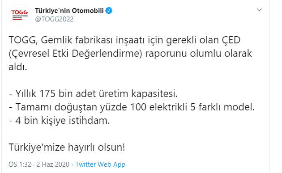Open Türkiye'nin Otomobili profile name
Screen dimensions: 282x173
69,11
